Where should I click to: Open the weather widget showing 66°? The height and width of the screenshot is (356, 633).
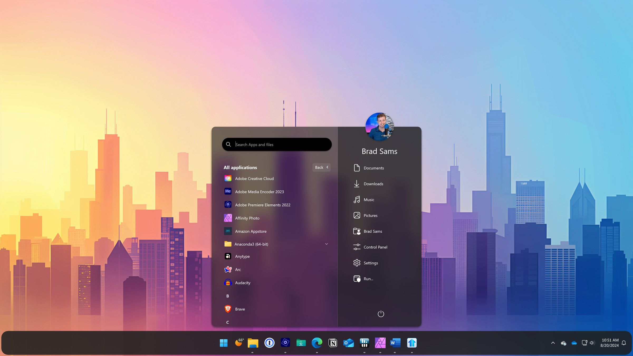point(239,343)
